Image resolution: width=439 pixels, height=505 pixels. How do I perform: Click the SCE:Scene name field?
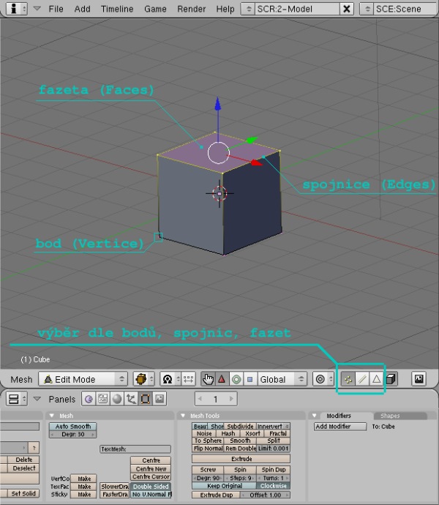pyautogui.click(x=406, y=9)
